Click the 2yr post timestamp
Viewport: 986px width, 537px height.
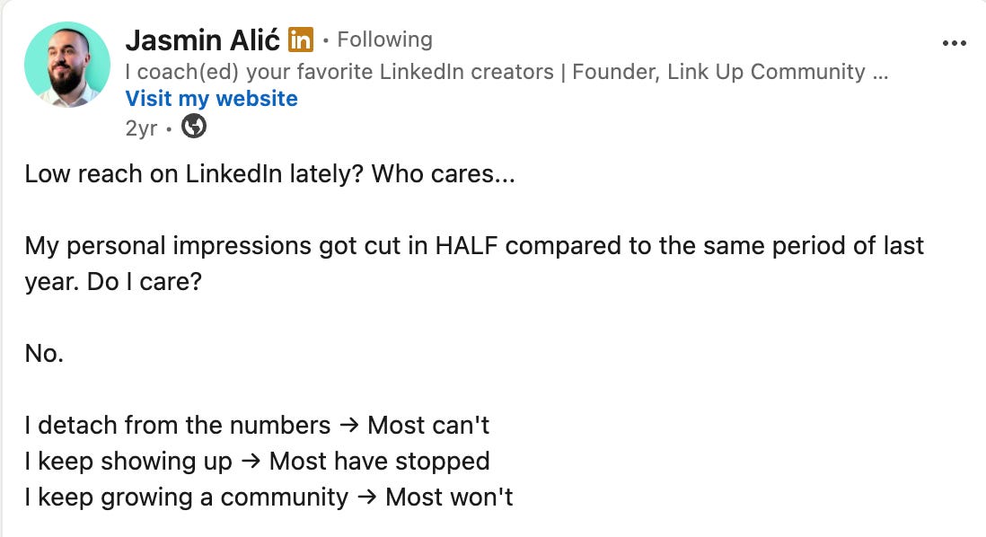(x=142, y=128)
